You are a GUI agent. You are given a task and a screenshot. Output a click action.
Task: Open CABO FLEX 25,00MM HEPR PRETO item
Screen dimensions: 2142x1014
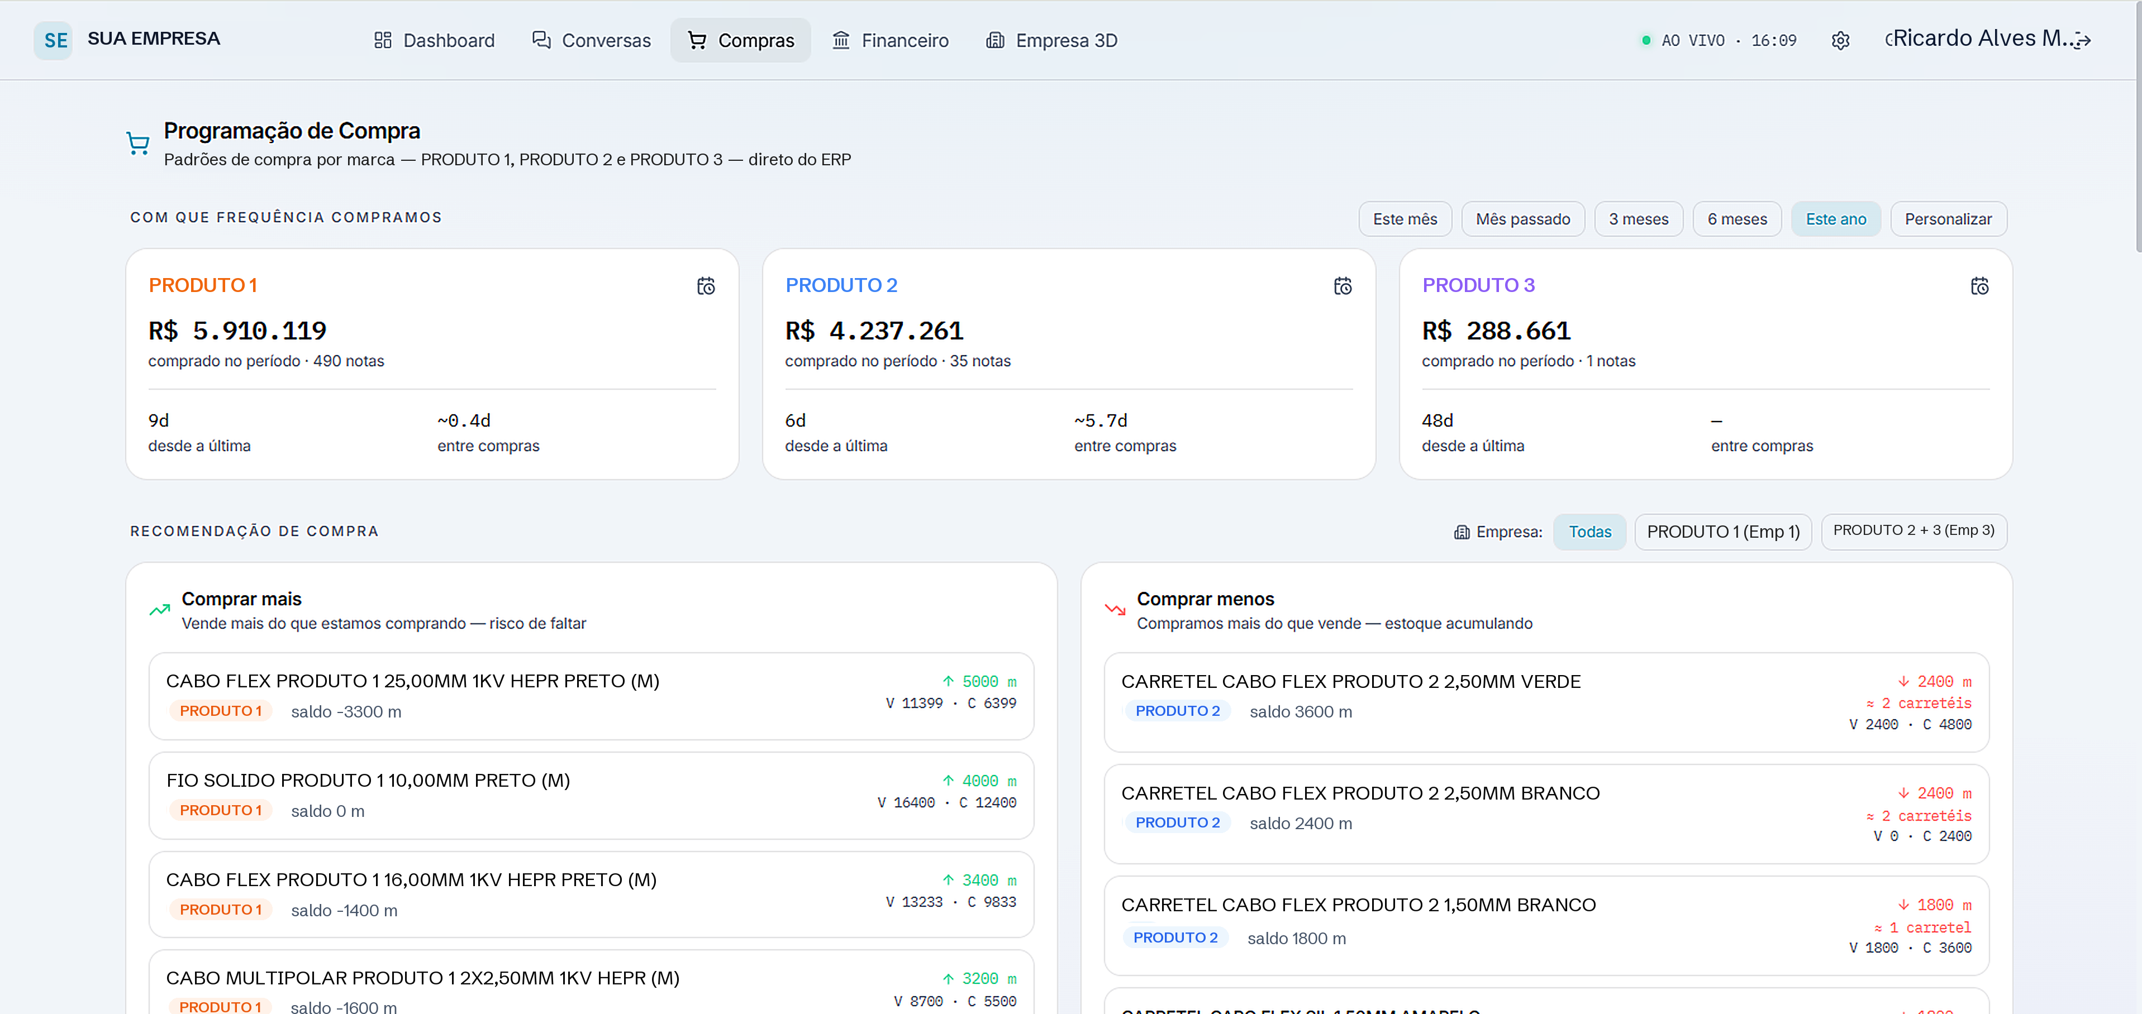591,696
